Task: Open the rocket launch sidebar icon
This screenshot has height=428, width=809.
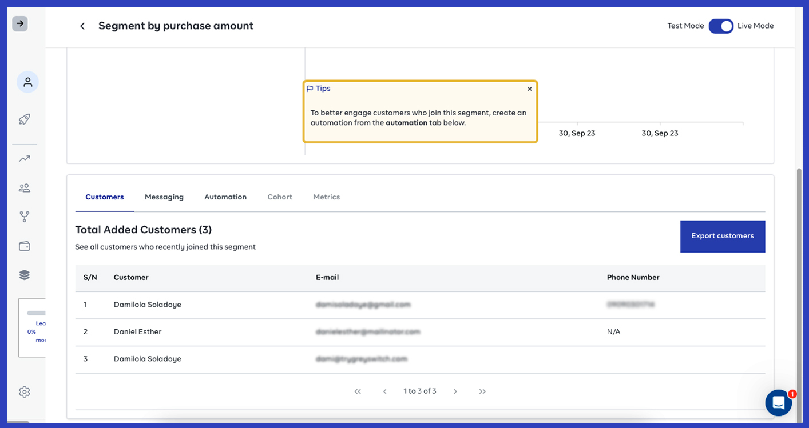Action: tap(25, 119)
